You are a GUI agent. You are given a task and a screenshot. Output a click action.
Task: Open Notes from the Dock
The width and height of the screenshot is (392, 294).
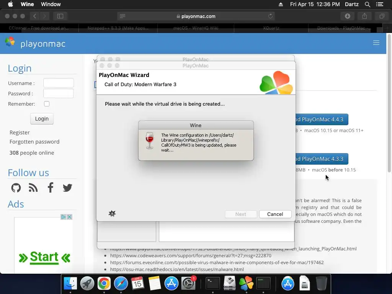tap(155, 284)
